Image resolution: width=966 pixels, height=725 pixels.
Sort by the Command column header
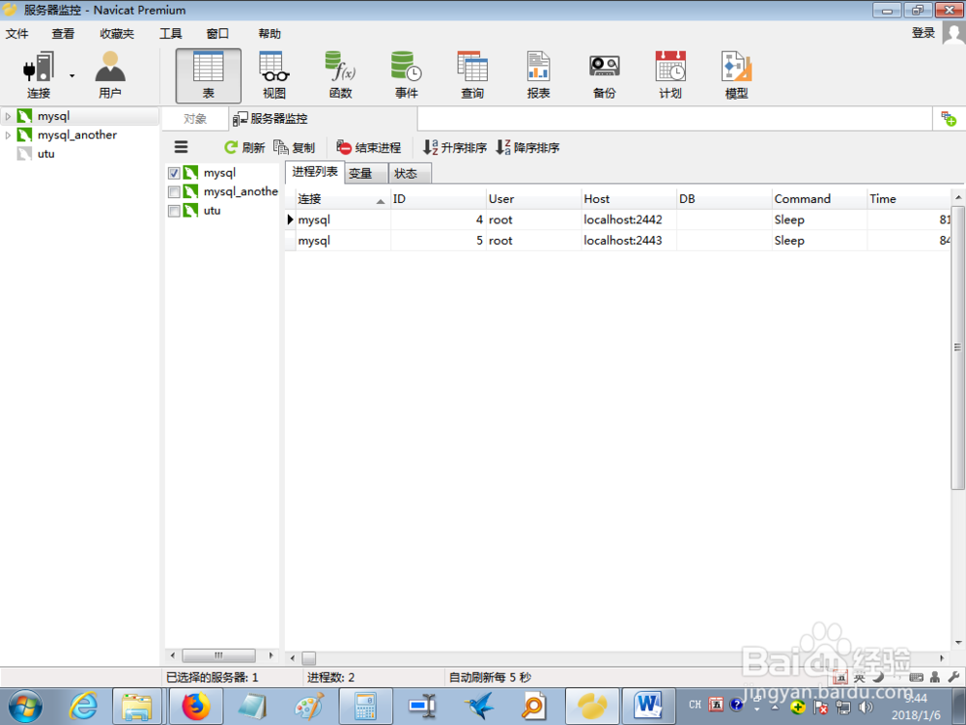tap(819, 198)
